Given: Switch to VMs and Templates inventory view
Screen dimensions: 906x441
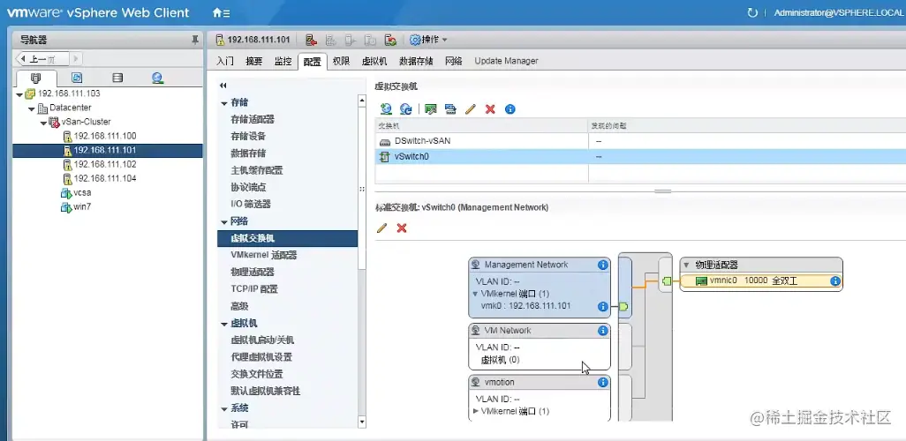Looking at the screenshot, I should [x=76, y=78].
